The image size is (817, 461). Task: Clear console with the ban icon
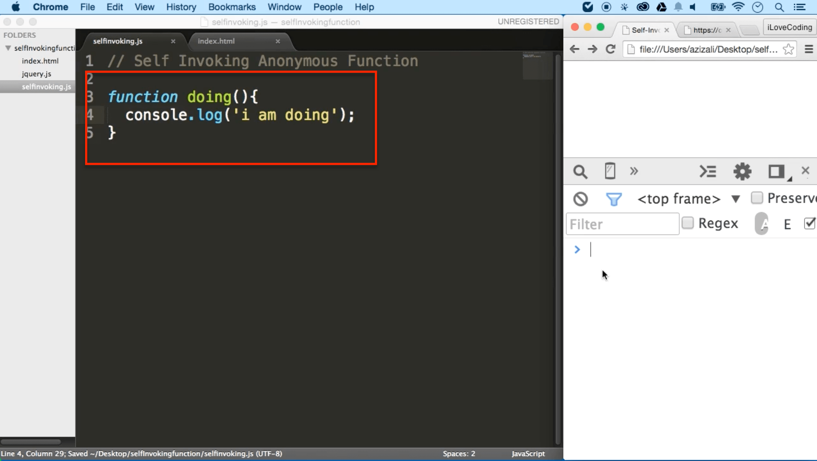click(580, 199)
